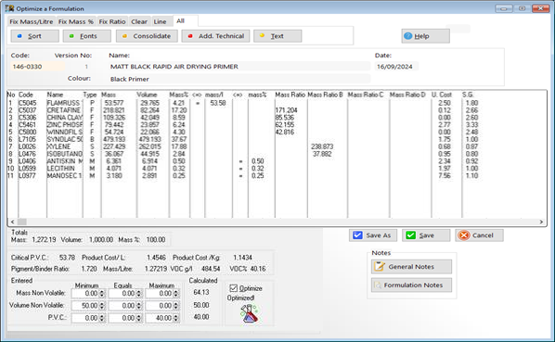Click the horizontal scrollbar right arrow
Image resolution: width=555 pixels, height=342 pixels.
[541, 222]
